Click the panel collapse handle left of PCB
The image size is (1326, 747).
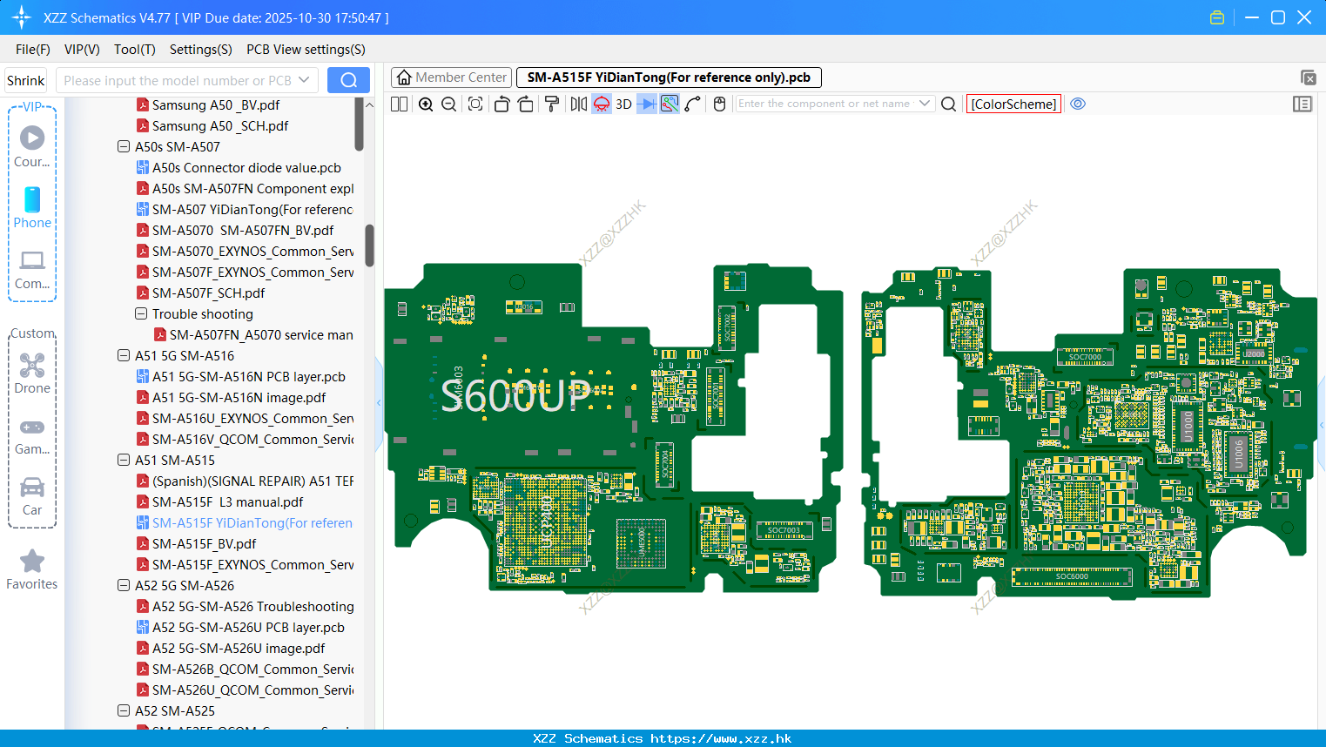(x=379, y=403)
